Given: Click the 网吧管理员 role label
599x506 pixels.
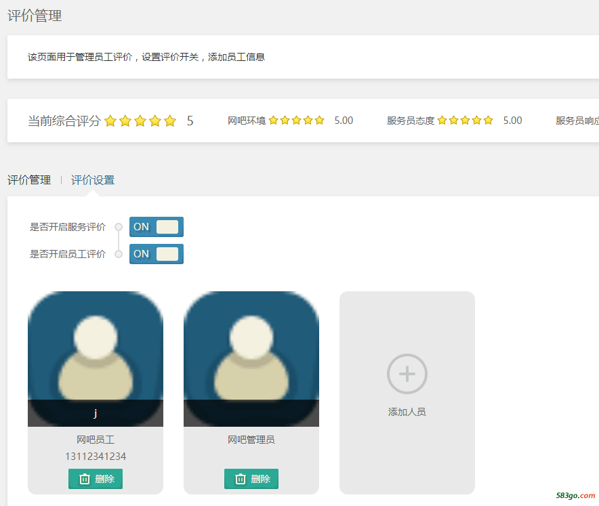Looking at the screenshot, I should click(251, 440).
